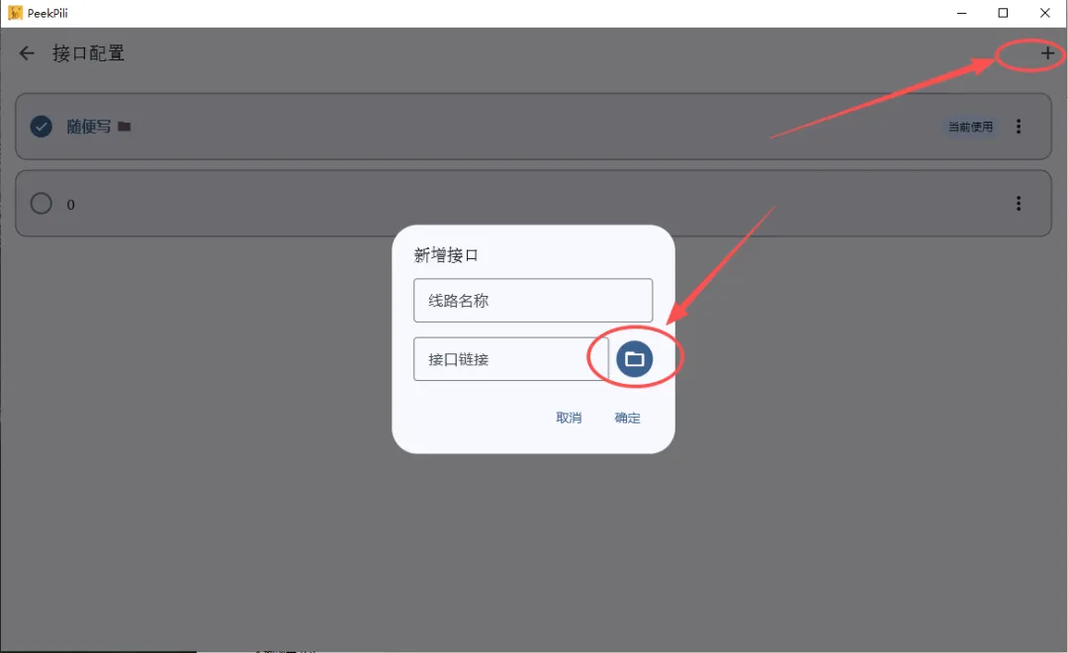Focus the 接口链接 input field
The image size is (1068, 653).
(x=511, y=358)
